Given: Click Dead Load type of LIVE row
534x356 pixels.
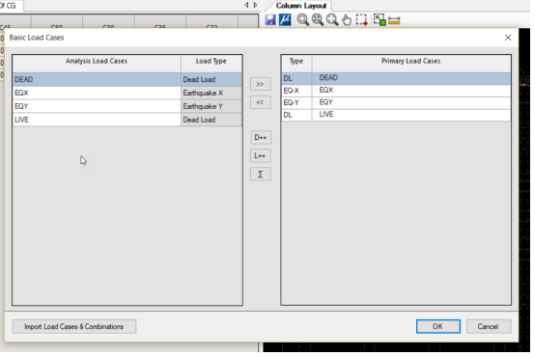Looking at the screenshot, I should 211,120.
